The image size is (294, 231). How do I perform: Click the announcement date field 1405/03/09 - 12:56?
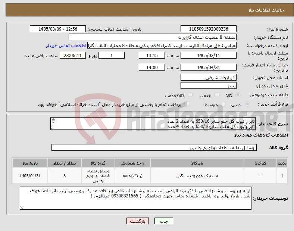pyautogui.click(x=58, y=29)
